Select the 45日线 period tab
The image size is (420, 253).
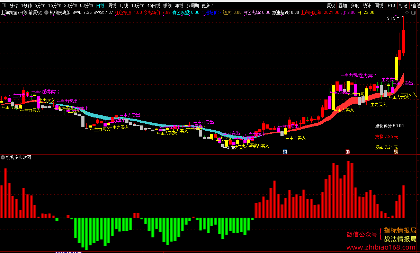(x=154, y=6)
